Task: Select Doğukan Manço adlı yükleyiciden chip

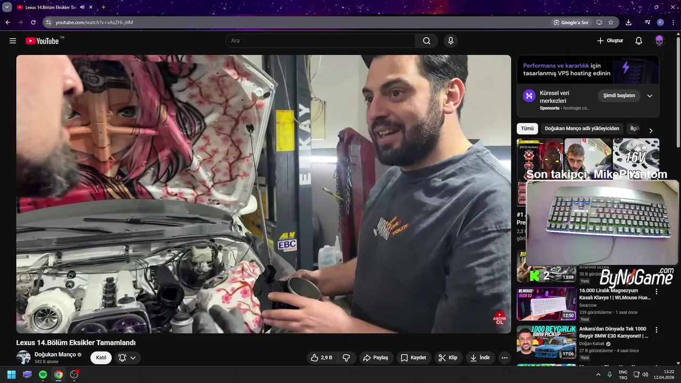Action: 582,129
